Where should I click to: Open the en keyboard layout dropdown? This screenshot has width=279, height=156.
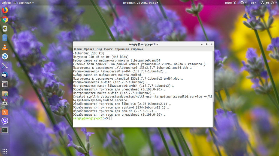(x=253, y=3)
